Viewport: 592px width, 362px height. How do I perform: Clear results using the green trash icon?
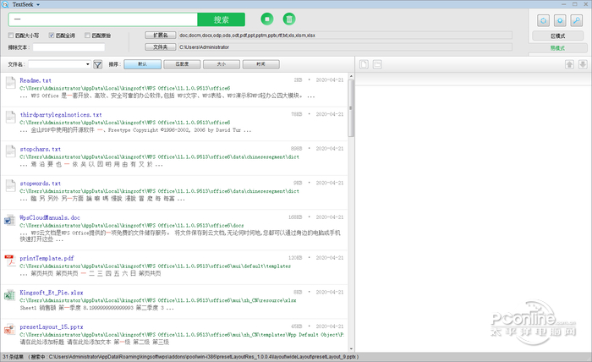[x=289, y=19]
